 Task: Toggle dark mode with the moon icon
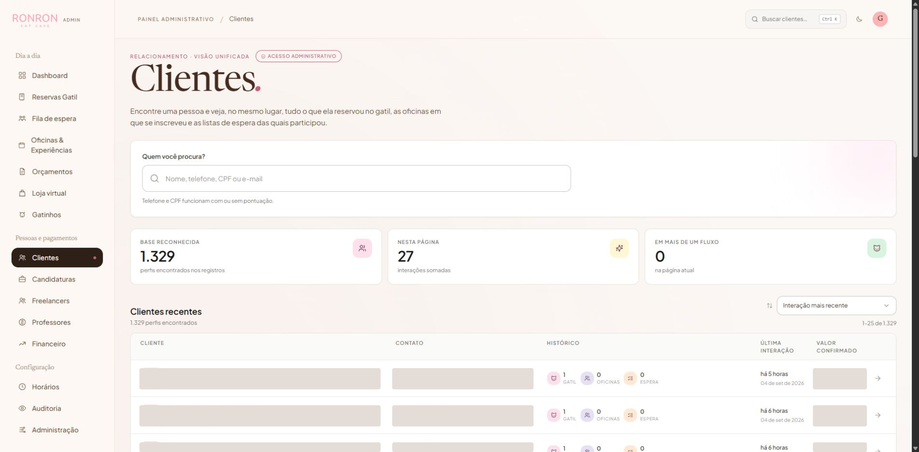pyautogui.click(x=859, y=19)
